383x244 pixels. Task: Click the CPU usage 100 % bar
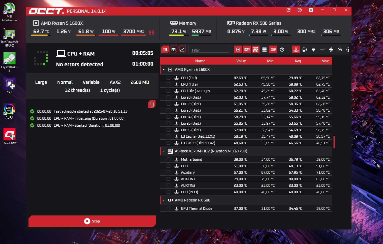(x=108, y=35)
